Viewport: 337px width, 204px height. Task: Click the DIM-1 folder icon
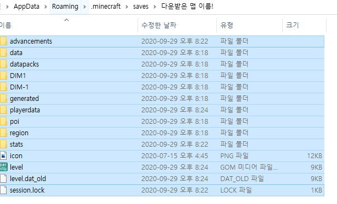tap(3, 87)
